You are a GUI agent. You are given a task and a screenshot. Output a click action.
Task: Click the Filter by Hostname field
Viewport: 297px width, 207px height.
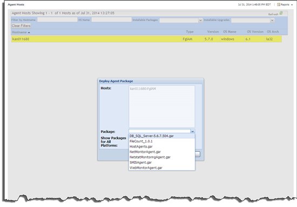point(57,19)
